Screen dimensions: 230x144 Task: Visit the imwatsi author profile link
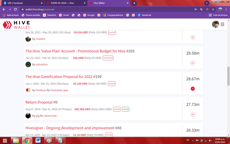pyautogui.click(x=40, y=39)
